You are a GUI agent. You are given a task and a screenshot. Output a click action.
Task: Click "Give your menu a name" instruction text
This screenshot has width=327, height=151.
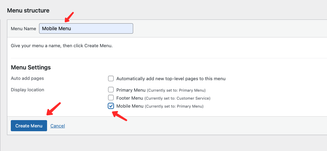62,45
